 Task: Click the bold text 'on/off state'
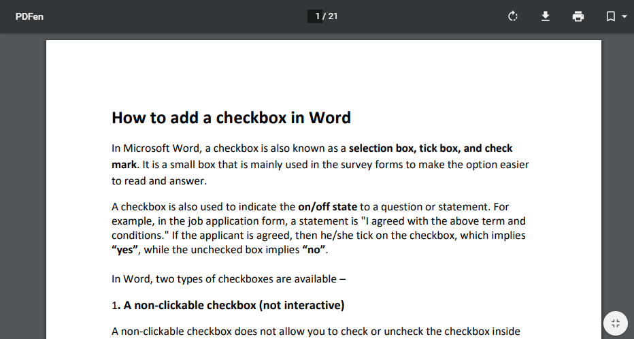click(327, 207)
